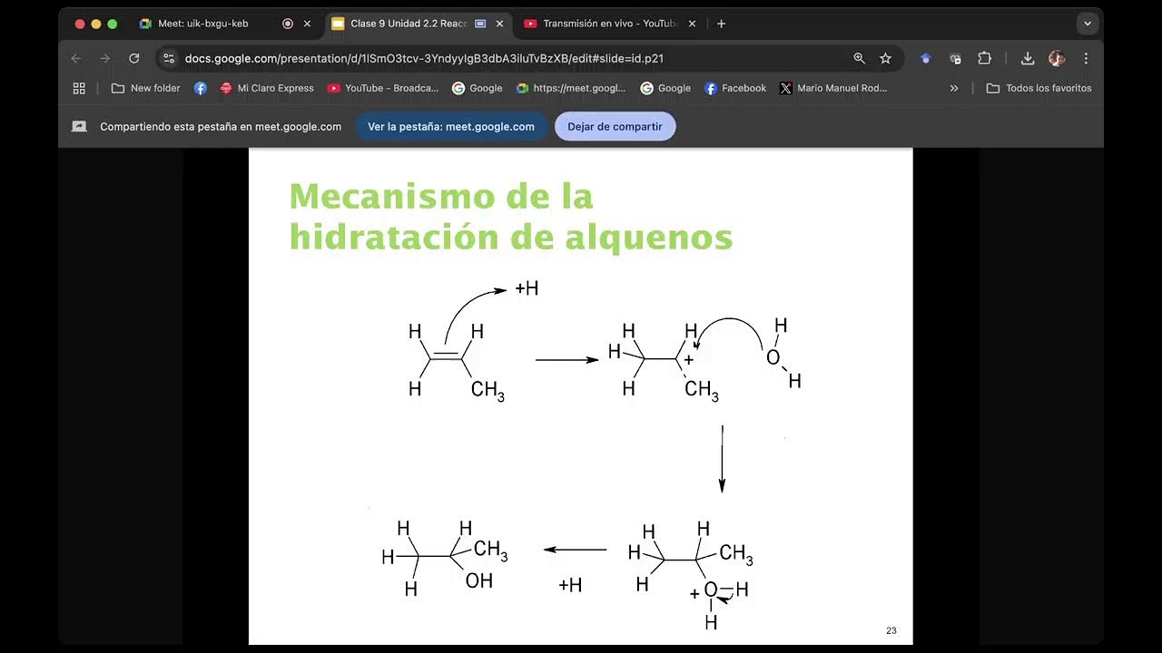
Task: Click the tab-sharing indicator on Clase 9 tab
Action: coord(480,24)
